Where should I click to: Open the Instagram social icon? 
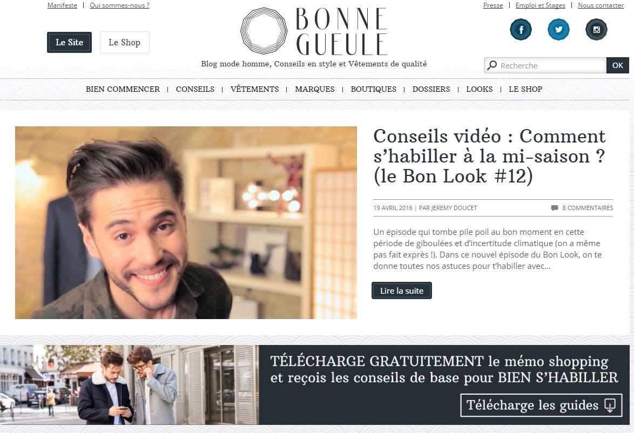coord(596,30)
